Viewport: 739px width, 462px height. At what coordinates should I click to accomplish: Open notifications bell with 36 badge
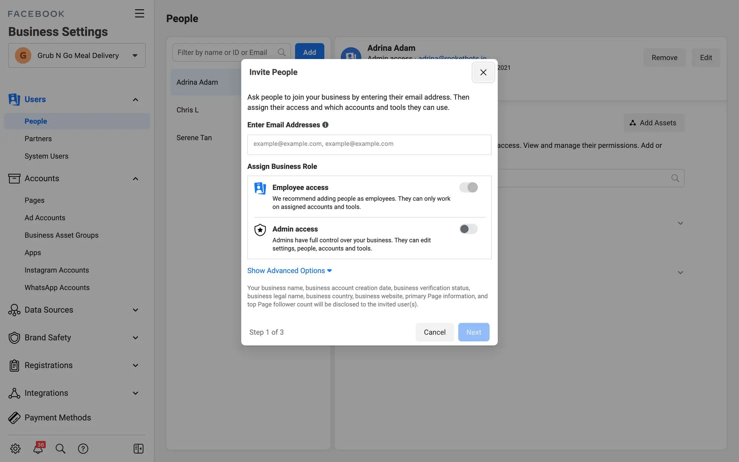38,448
